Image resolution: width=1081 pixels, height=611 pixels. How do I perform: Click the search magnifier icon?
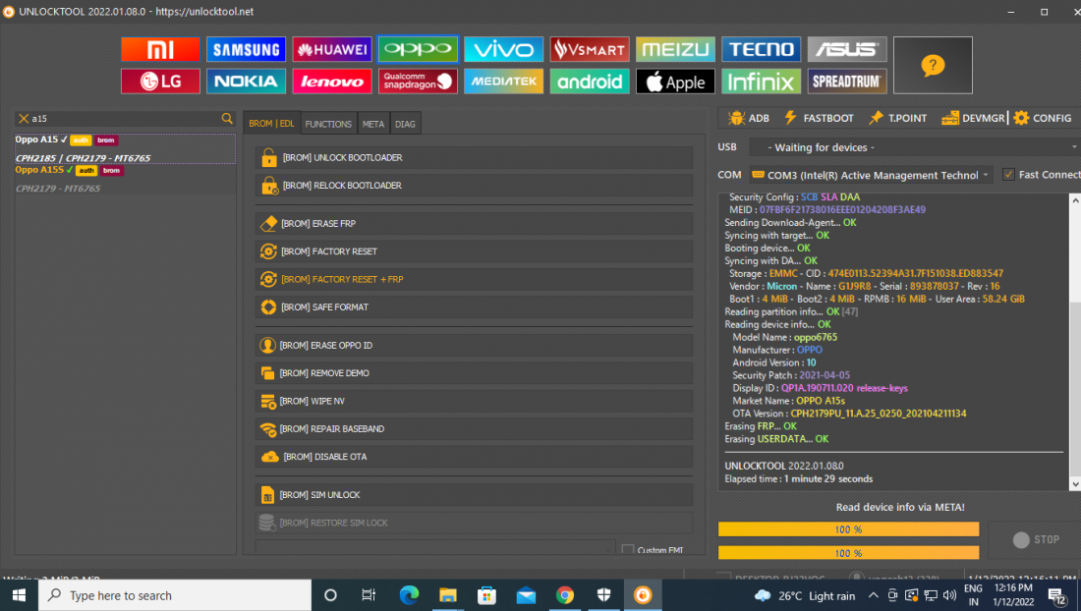[227, 119]
